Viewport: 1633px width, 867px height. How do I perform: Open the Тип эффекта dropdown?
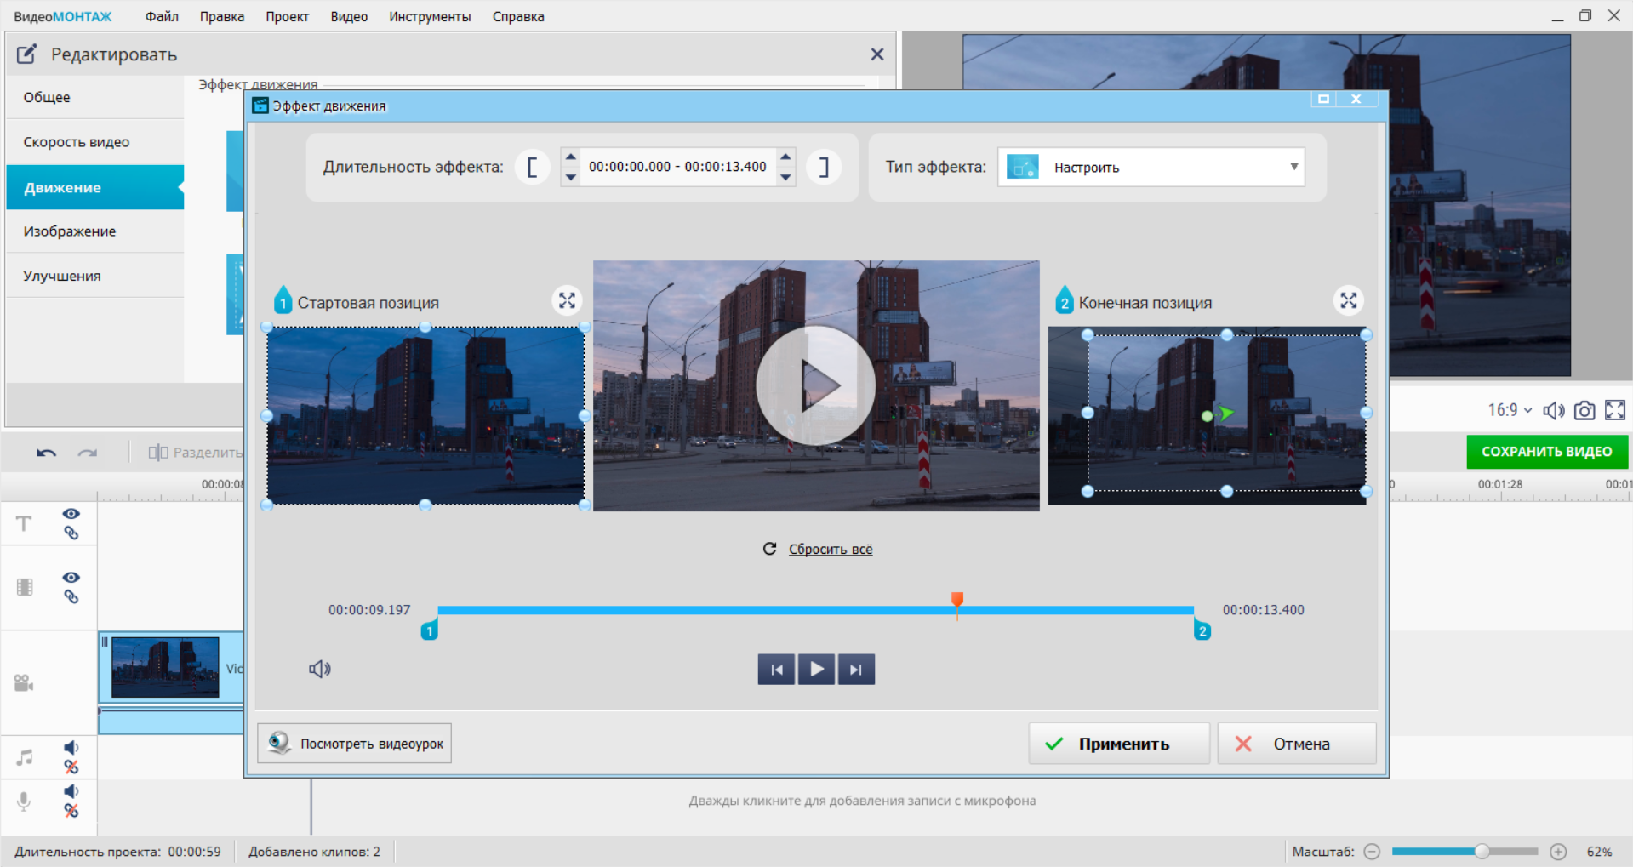click(x=1151, y=167)
